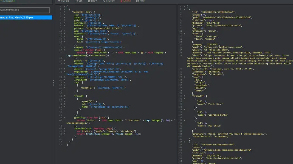Viewport: 293px width, 164px height.
Task: Toggle the fold arrow next to the 'name: {' line
Action: (64, 36)
